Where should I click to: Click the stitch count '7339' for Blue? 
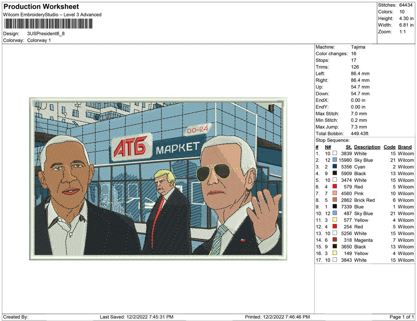pos(347,207)
